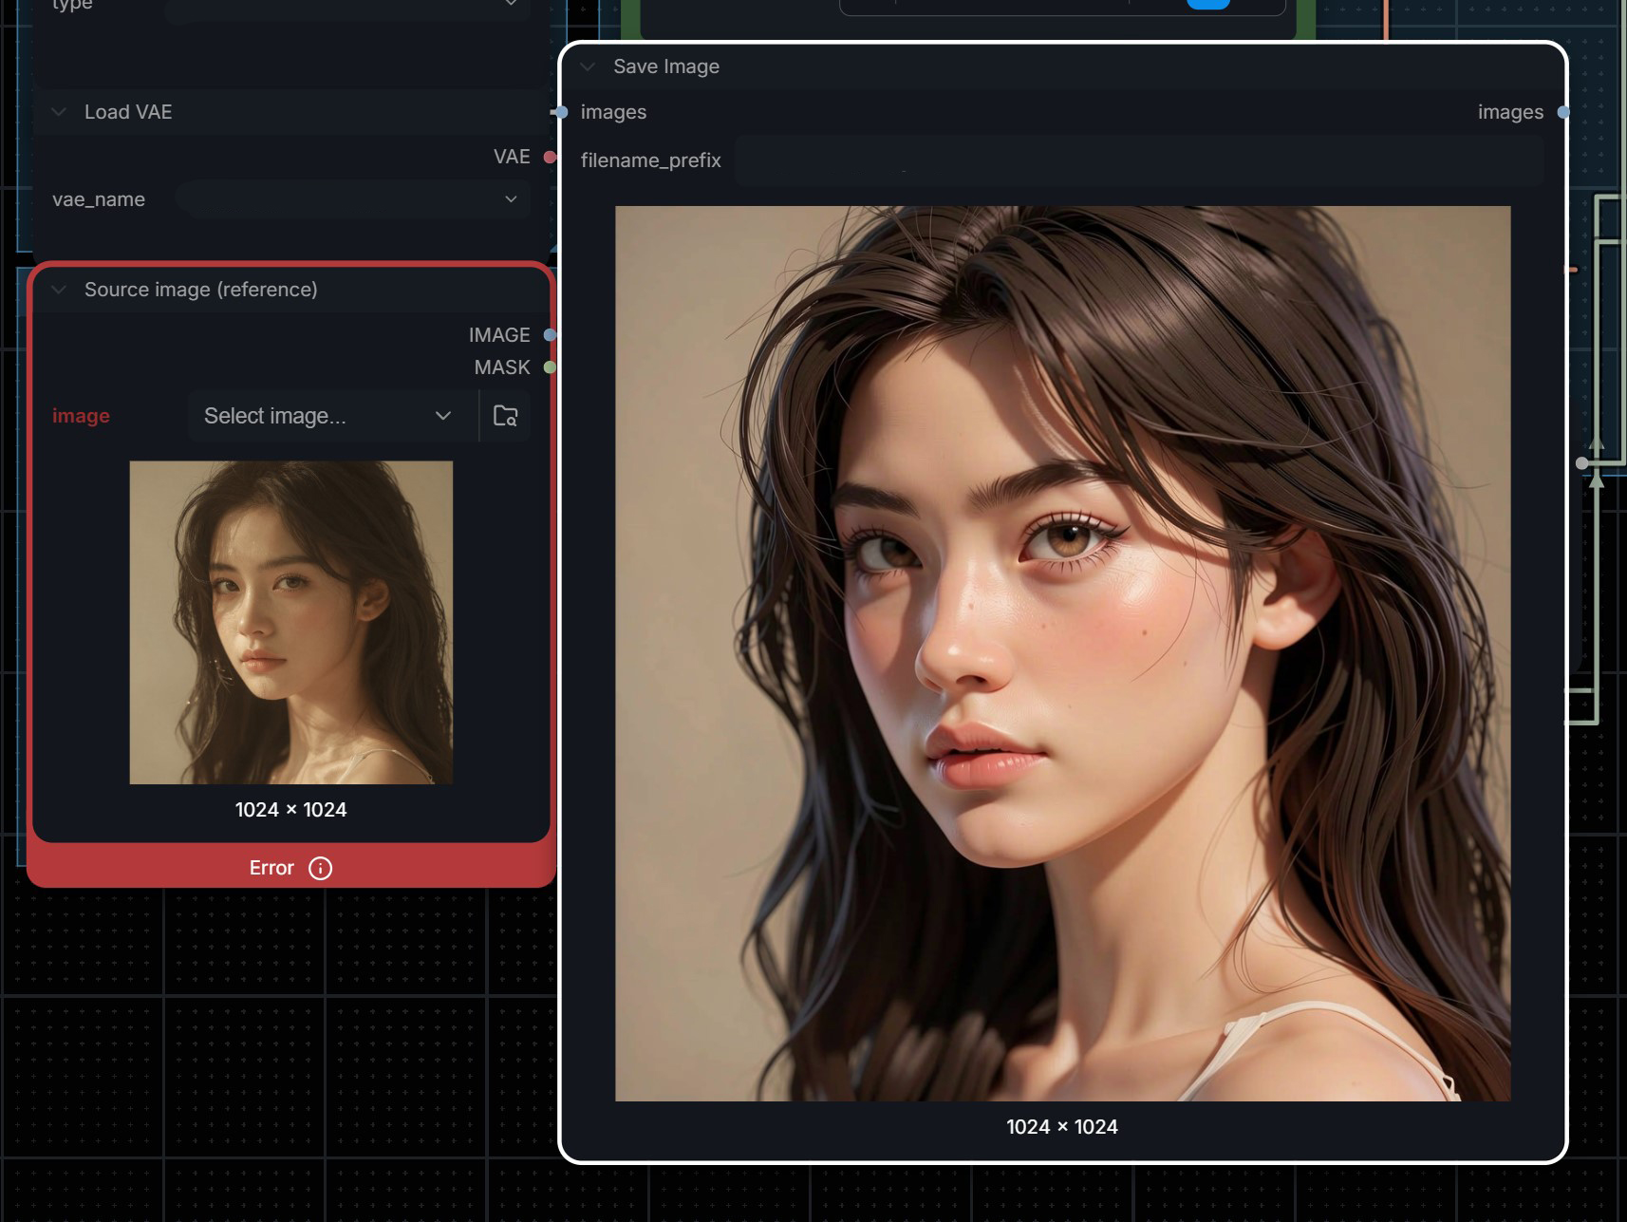Click the red image label
This screenshot has height=1222, width=1627.
[x=81, y=416]
